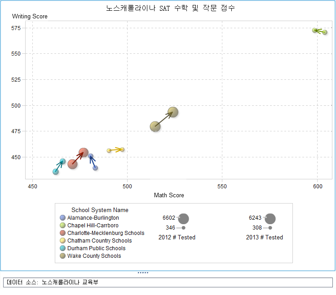Select the Chatham bubble at the arrow head
Viewport: 336px width, 295px height.
122,149
